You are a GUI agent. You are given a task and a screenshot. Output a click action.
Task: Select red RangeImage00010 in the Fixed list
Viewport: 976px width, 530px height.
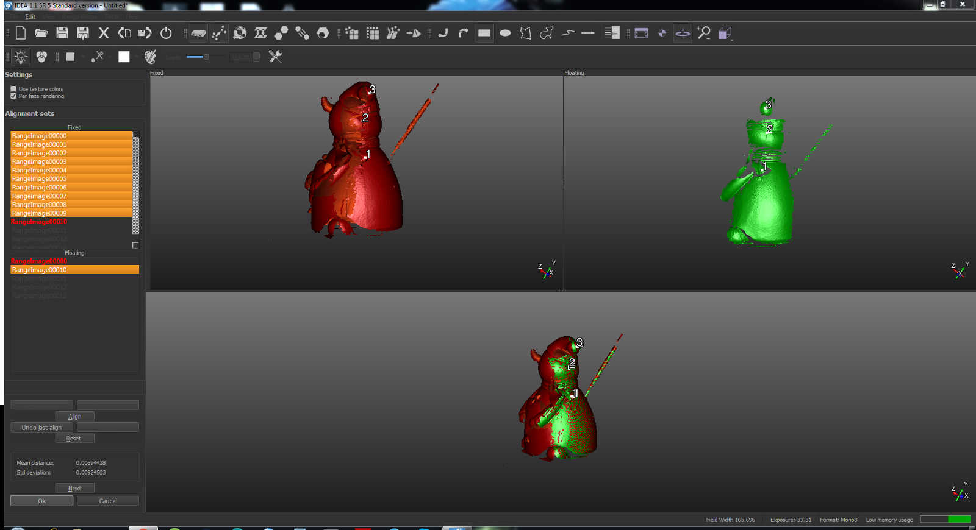[x=71, y=222]
